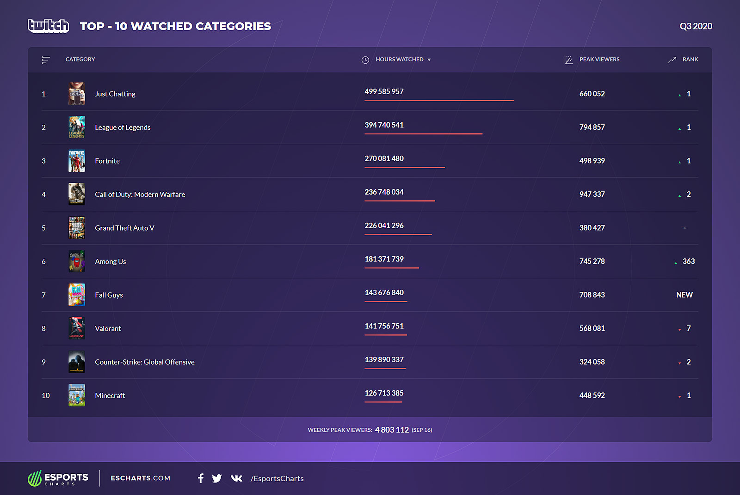Viewport: 740px width, 495px height.
Task: Select Call of Duty: Modern Warfare
Action: pos(140,195)
